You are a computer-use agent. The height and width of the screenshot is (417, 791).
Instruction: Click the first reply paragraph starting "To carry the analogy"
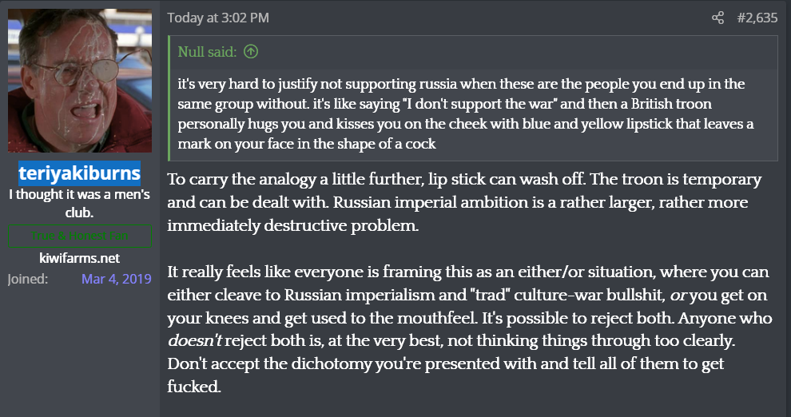pos(463,202)
